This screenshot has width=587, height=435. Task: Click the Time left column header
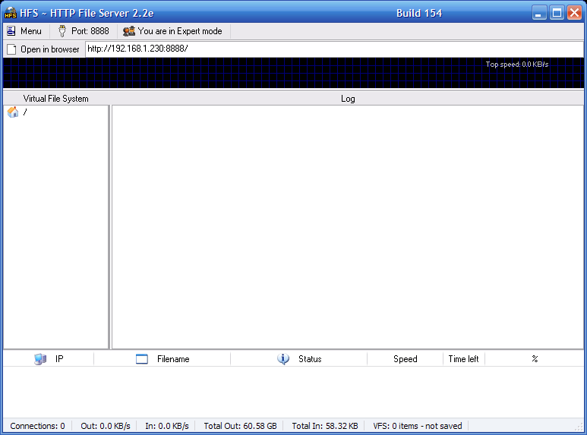[463, 359]
